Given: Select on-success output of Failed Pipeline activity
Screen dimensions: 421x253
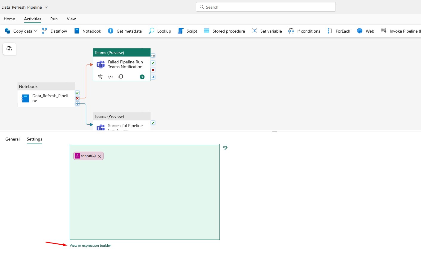Looking at the screenshot, I should (153, 63).
